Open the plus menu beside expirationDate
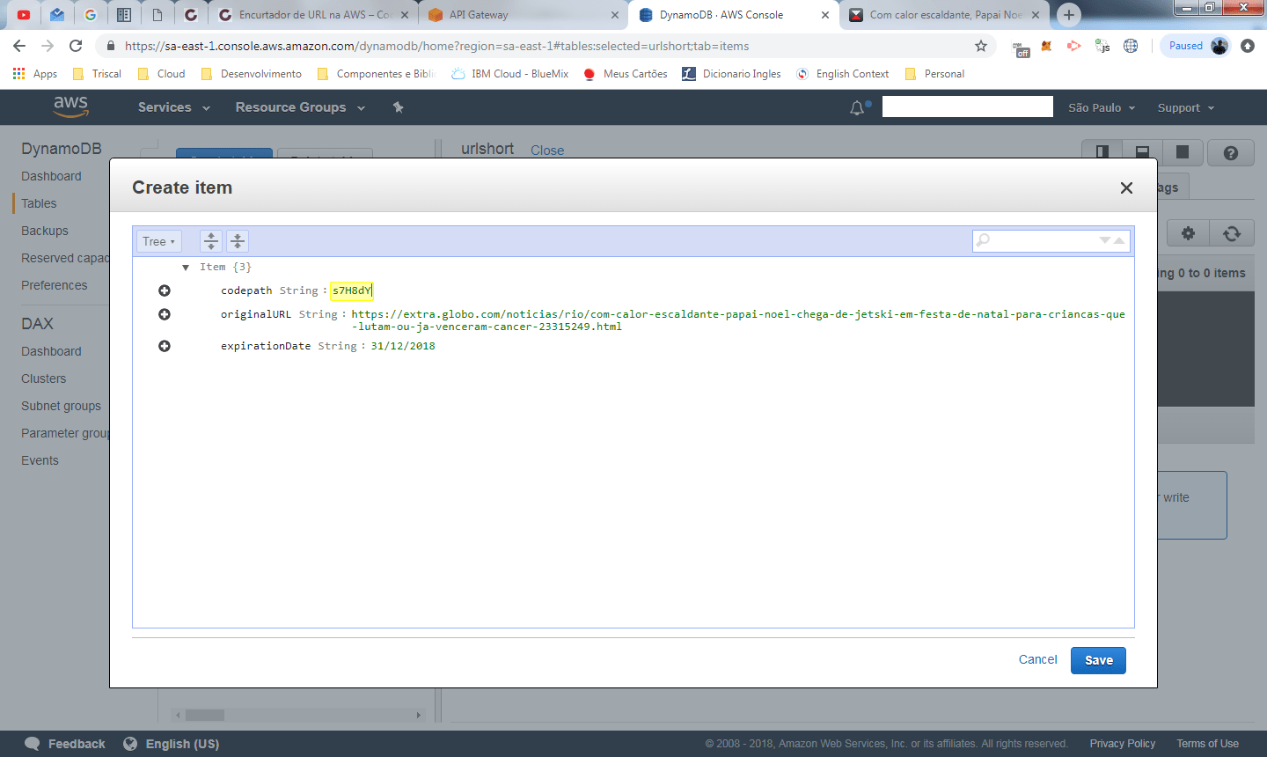Viewport: 1267px width, 757px height. tap(165, 346)
